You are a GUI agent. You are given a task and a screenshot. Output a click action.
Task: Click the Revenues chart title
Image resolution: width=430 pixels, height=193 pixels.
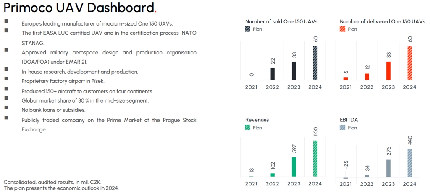point(257,120)
